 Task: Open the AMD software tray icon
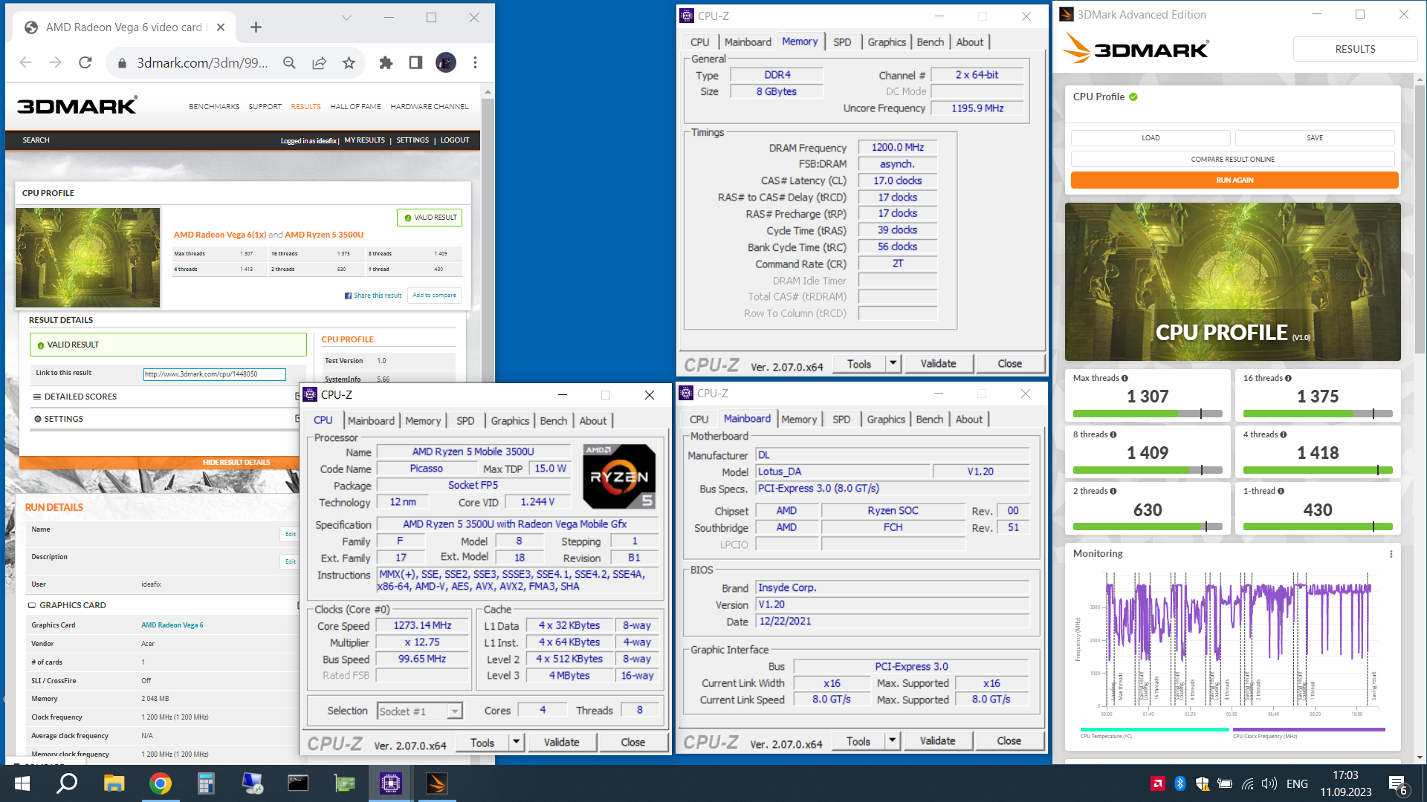1157,783
